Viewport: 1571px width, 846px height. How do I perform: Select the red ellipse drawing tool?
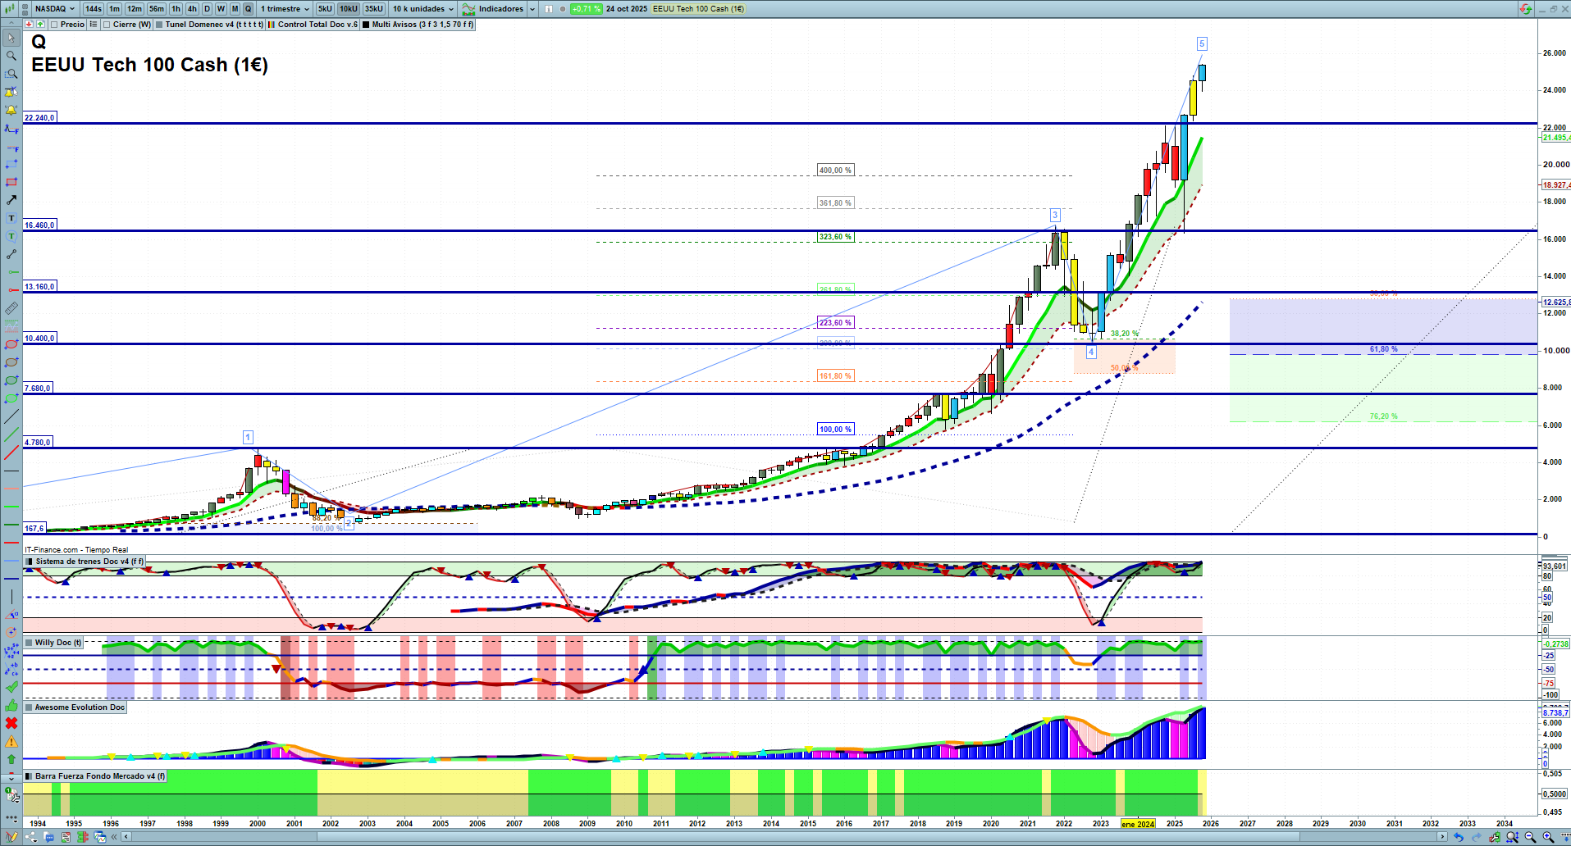point(11,344)
